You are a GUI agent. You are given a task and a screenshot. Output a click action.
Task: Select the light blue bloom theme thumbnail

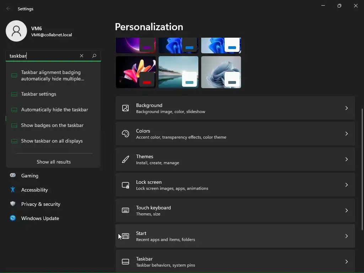click(221, 45)
